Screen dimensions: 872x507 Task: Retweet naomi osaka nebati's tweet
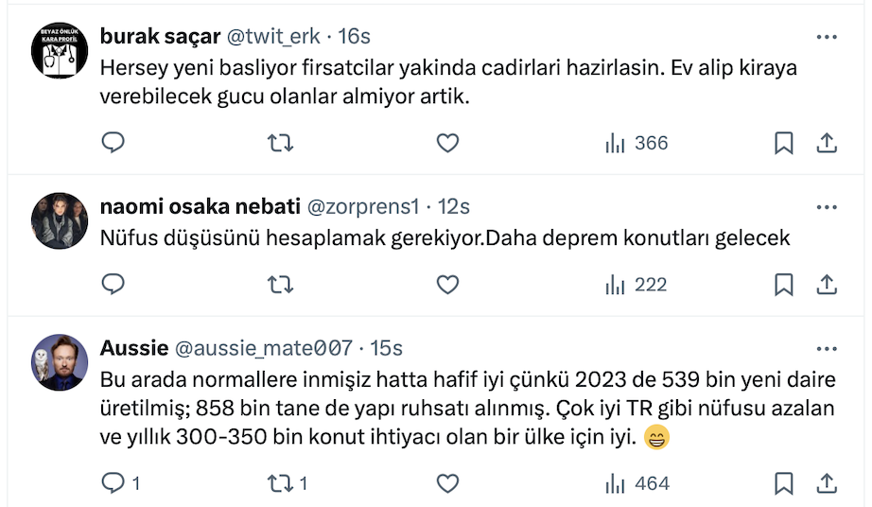280,284
